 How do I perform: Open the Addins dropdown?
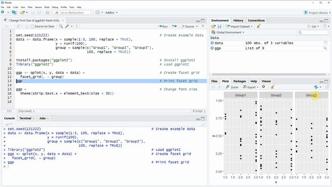[x=111, y=12]
